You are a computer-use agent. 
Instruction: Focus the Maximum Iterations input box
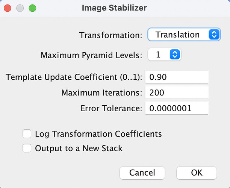pos(177,92)
